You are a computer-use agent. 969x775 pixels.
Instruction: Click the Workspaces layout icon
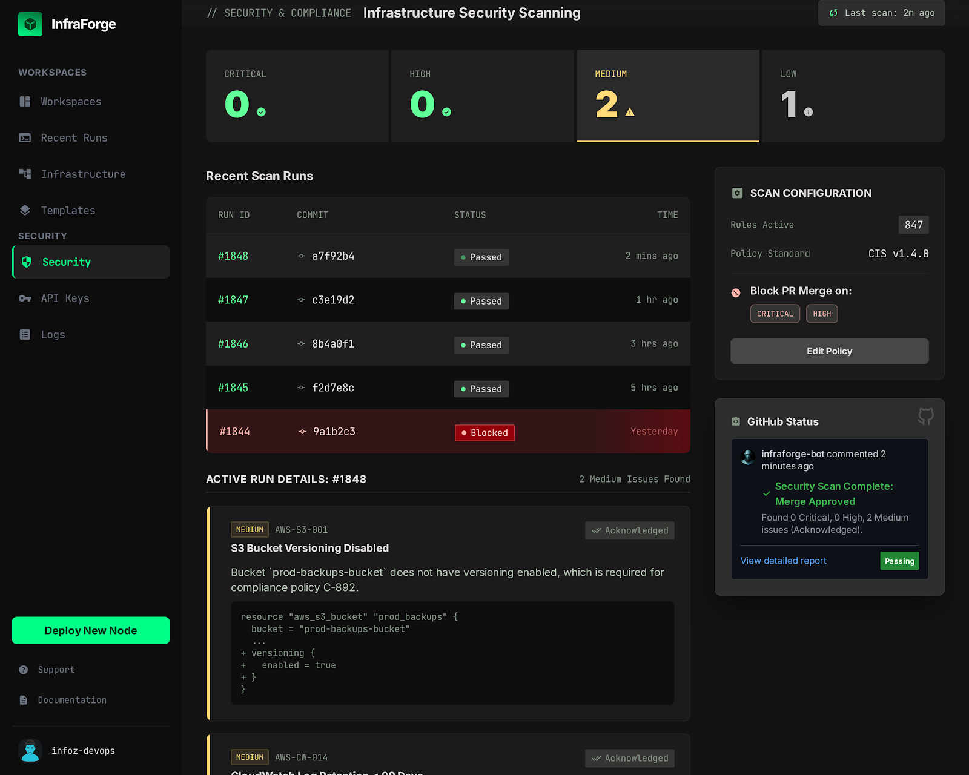25,102
